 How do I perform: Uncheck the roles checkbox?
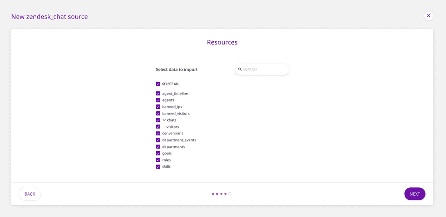(158, 160)
